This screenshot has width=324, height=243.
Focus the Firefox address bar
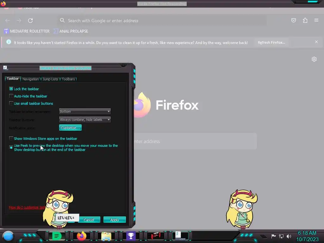[x=162, y=21]
